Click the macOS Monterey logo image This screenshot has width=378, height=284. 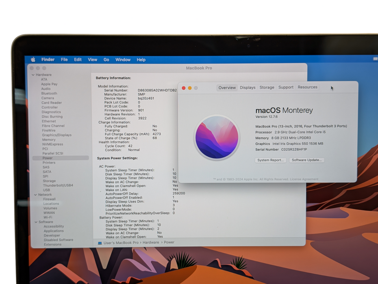217,137
